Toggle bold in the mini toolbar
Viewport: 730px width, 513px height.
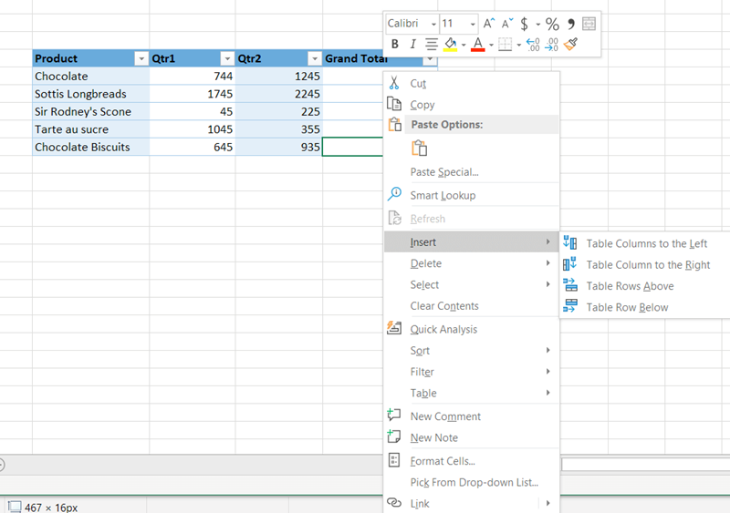pyautogui.click(x=395, y=44)
